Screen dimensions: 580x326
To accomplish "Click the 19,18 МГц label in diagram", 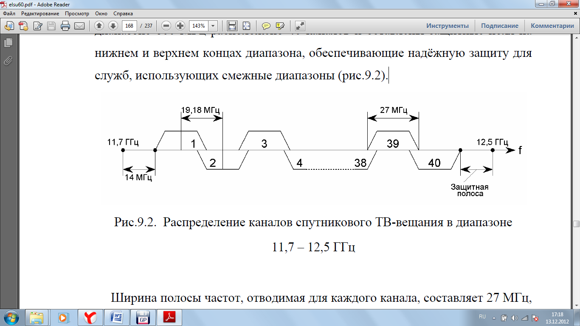I will tap(200, 110).
